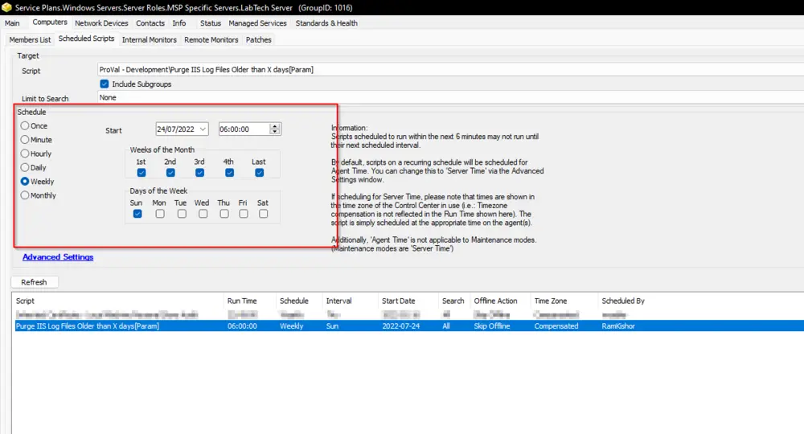
Task: Check the Thu day checkbox
Action: coord(224,214)
